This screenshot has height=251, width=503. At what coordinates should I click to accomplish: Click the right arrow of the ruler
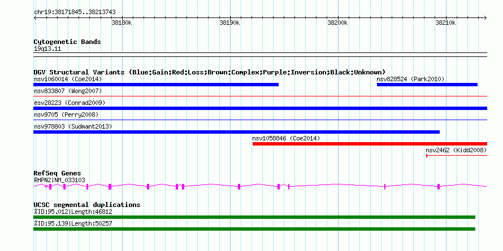click(485, 17)
